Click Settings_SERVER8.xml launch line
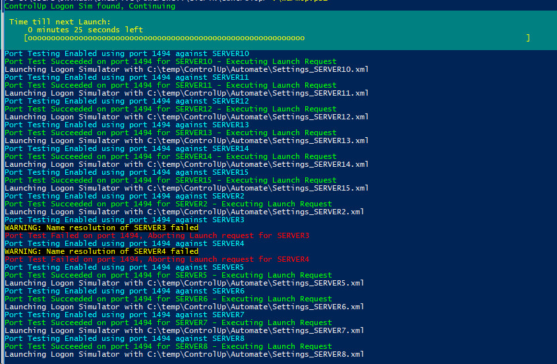557x364 pixels. tap(185, 355)
